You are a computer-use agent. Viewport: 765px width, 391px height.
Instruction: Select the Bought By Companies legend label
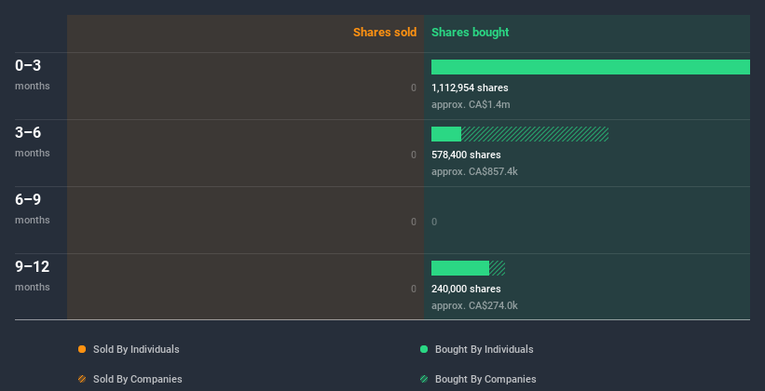coord(485,379)
